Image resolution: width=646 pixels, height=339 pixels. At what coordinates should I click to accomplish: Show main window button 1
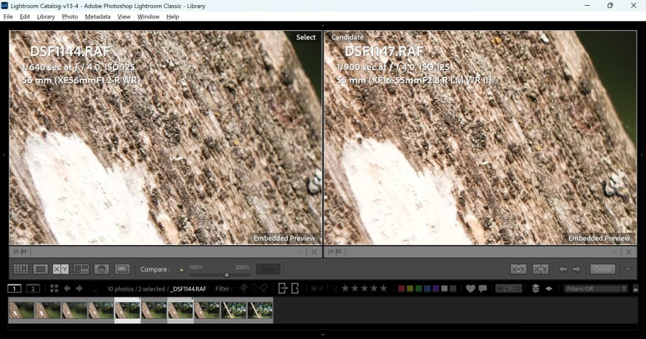[15, 289]
